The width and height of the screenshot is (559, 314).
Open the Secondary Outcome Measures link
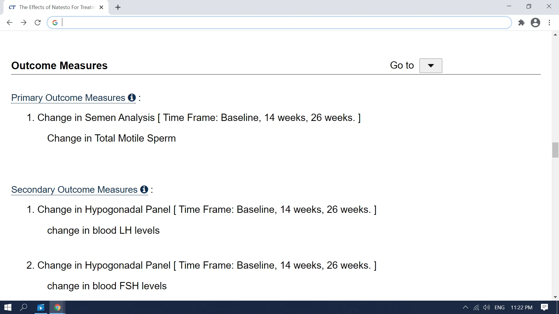74,190
